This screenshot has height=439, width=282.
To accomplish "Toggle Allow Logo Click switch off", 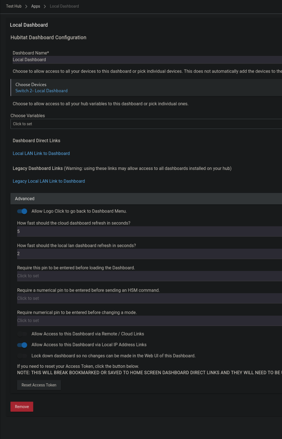I will pos(22,211).
